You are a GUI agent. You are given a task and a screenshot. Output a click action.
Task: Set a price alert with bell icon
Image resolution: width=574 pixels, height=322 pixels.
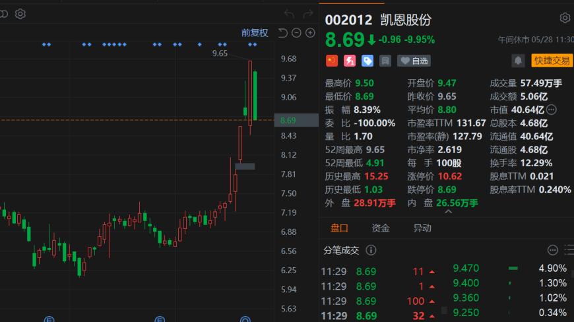pos(518,61)
